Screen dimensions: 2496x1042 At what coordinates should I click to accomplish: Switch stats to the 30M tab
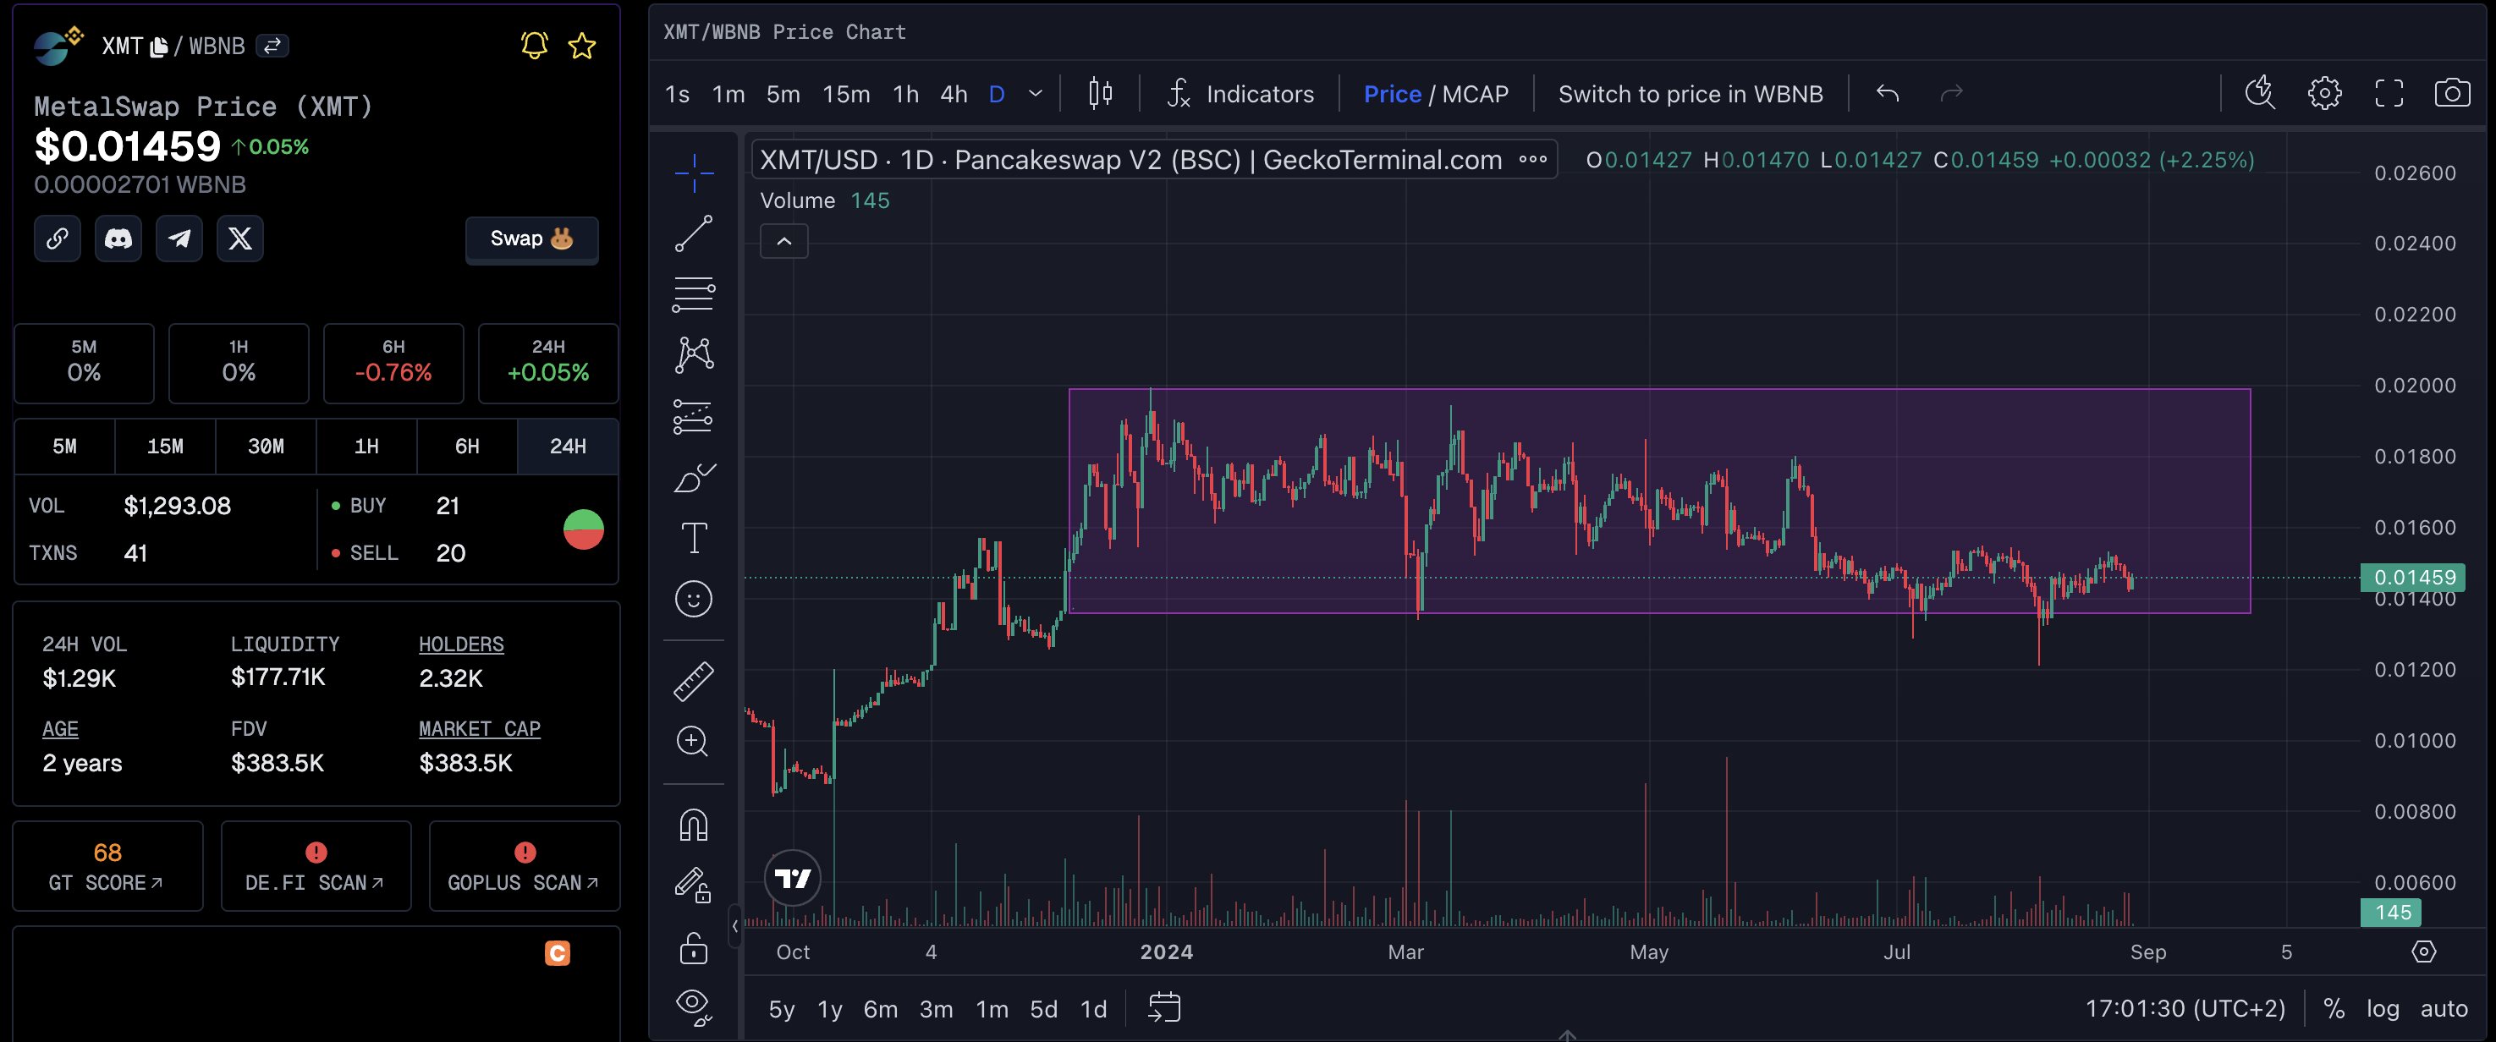(266, 447)
